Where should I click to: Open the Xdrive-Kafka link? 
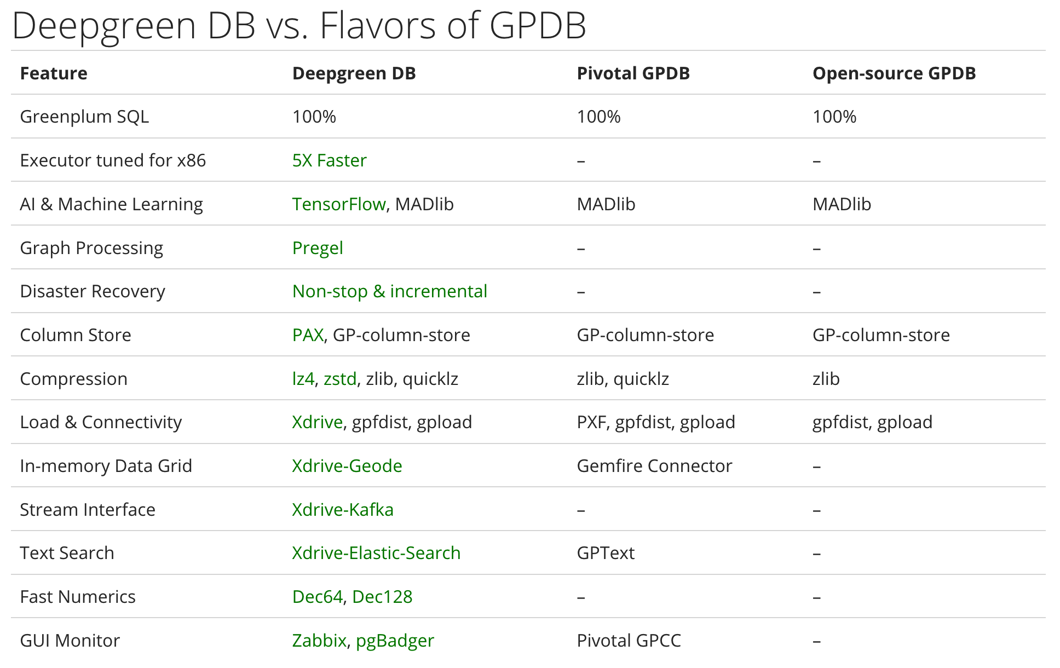pos(342,510)
